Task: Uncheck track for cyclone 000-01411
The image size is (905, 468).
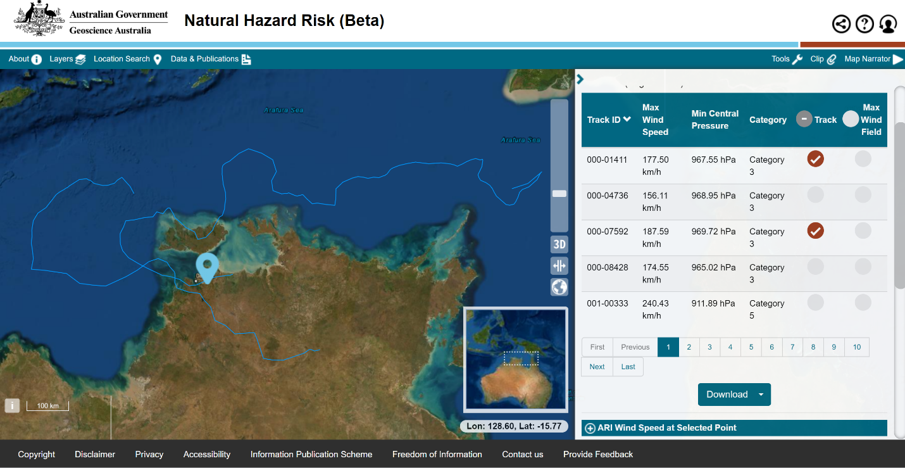Action: (x=815, y=159)
